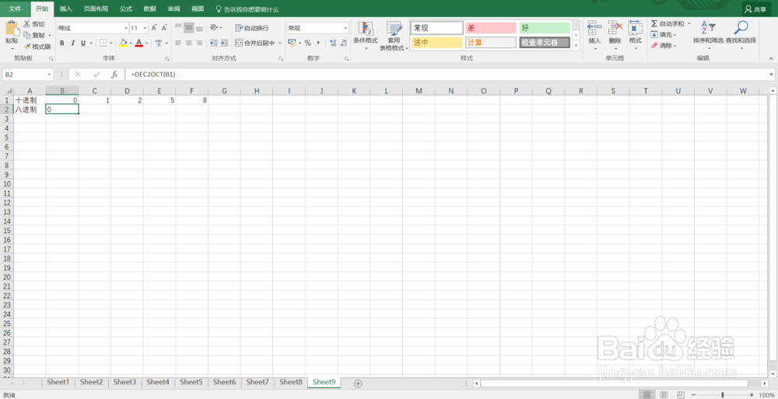Activate the Format Painter (格式刷)
The height and width of the screenshot is (399, 778).
(37, 47)
